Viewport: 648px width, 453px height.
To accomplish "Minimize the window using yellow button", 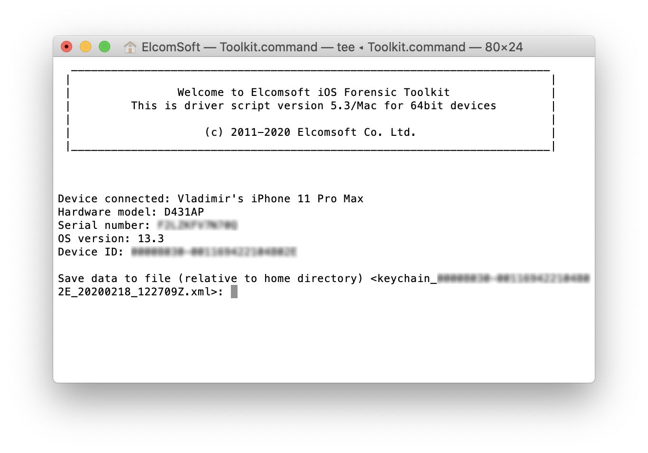I will [86, 47].
